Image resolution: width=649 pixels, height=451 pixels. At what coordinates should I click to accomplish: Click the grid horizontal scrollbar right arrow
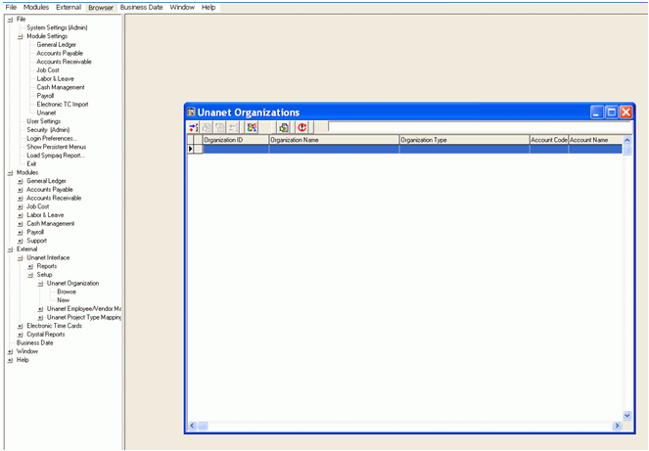pyautogui.click(x=617, y=426)
